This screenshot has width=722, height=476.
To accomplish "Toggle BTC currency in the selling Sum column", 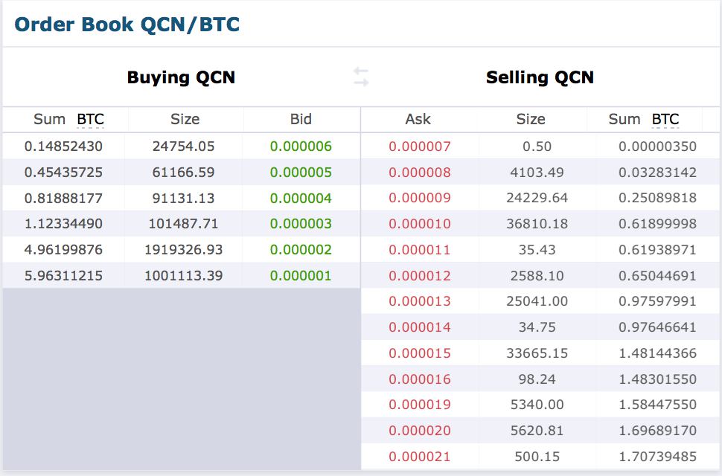I will [x=665, y=119].
